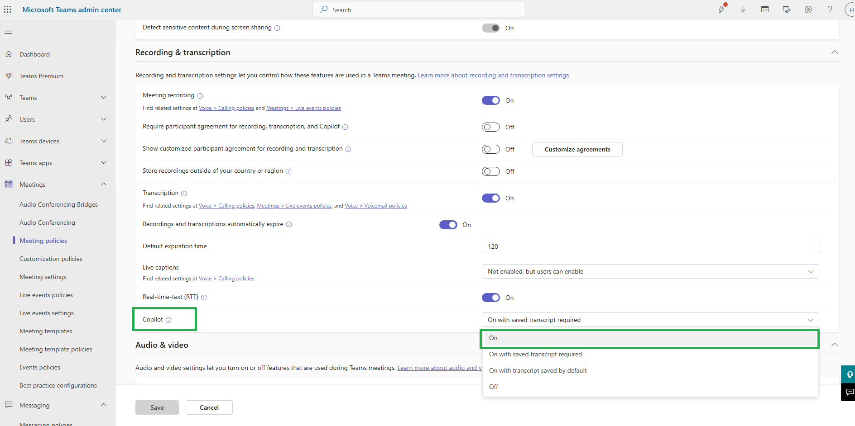The width and height of the screenshot is (855, 426).
Task: Click info icon beside Store recordings outside region
Action: coord(288,171)
